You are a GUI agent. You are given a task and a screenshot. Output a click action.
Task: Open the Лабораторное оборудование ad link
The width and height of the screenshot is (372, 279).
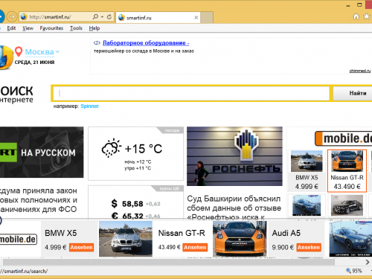coord(146,43)
